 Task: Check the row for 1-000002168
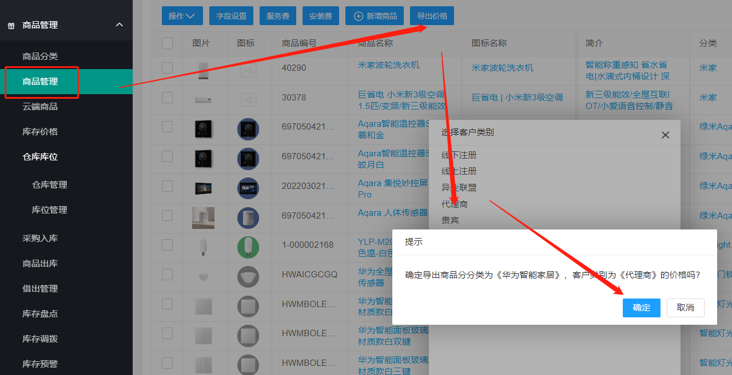point(167,245)
